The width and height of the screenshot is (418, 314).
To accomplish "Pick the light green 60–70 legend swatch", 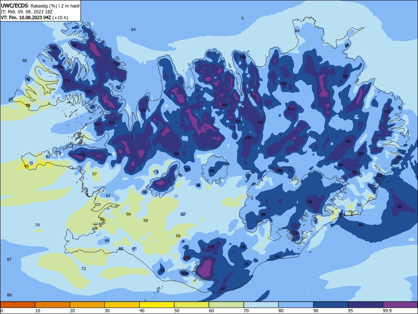I will click(x=226, y=305).
